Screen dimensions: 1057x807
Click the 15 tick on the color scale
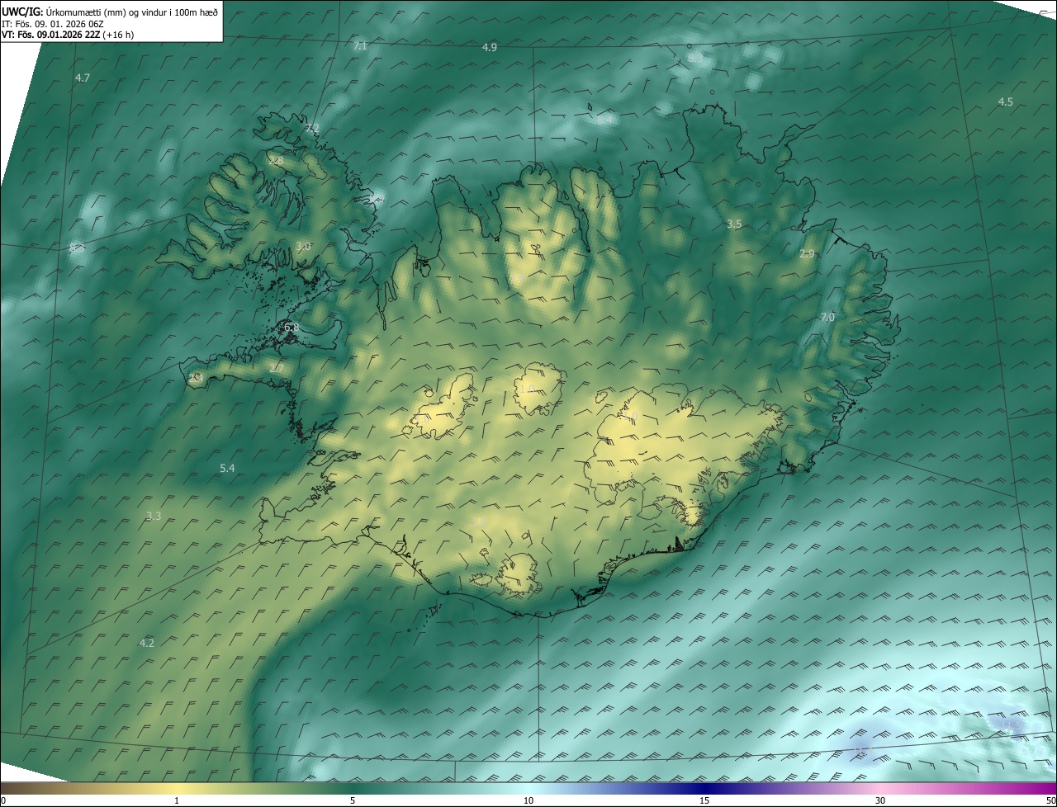[x=704, y=800]
